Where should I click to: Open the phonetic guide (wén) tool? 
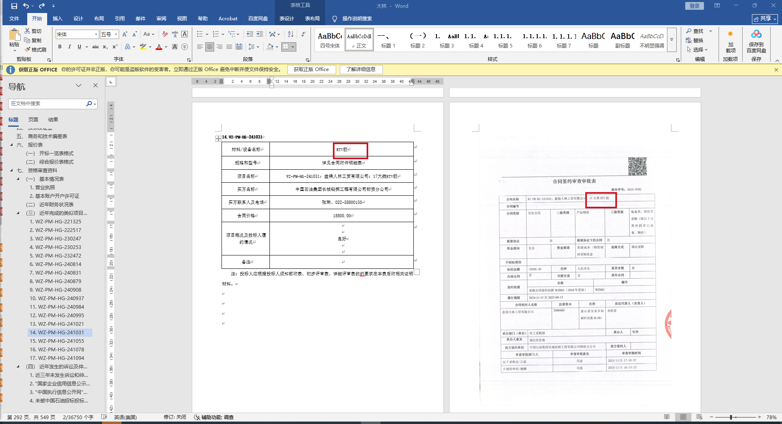pos(175,34)
